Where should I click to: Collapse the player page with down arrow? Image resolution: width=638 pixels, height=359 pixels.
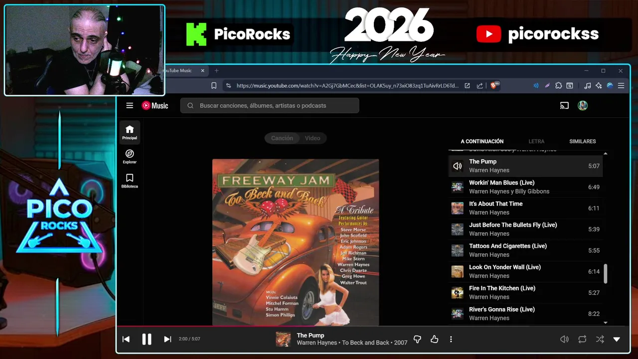(x=617, y=339)
